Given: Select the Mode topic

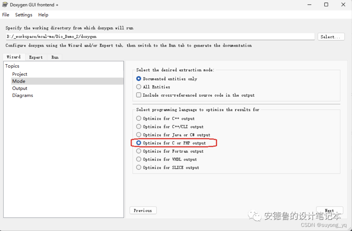Looking at the screenshot, I should [x=67, y=81].
